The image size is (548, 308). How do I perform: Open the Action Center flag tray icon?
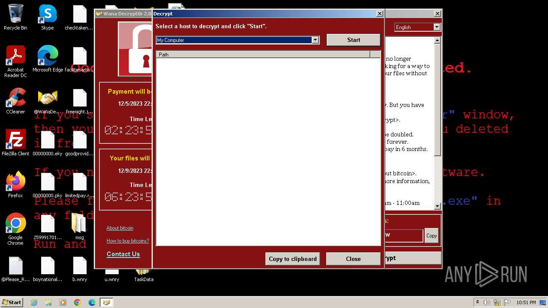pos(508,302)
